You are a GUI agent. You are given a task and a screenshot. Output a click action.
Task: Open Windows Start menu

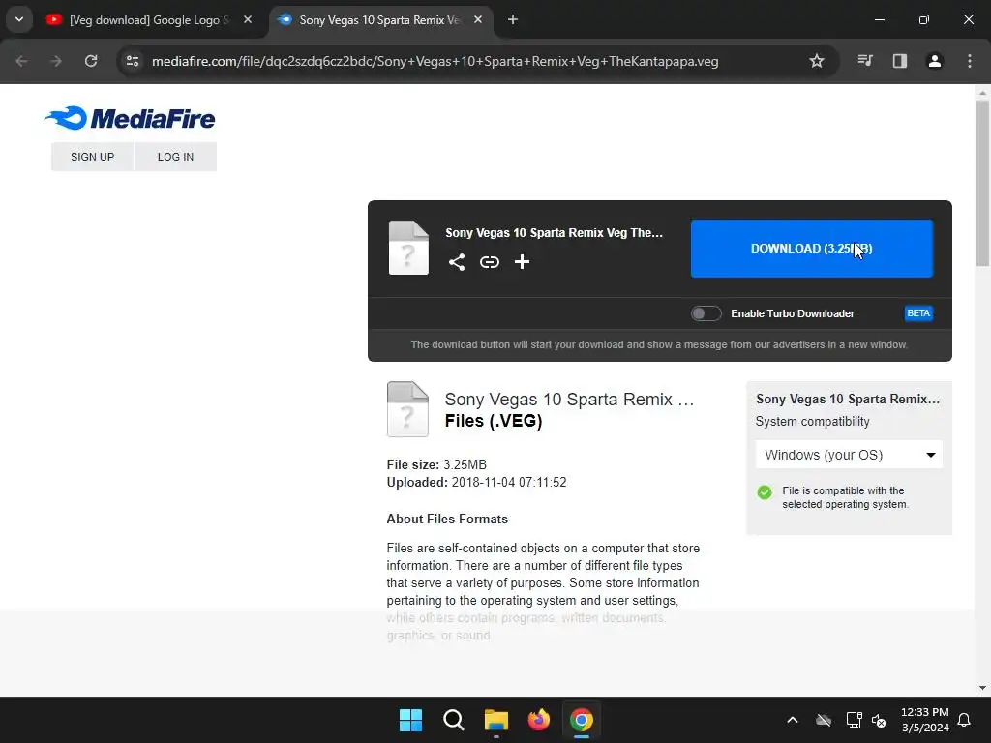[x=410, y=720]
